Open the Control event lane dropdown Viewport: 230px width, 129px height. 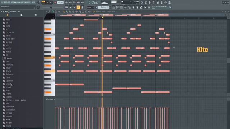(50, 99)
